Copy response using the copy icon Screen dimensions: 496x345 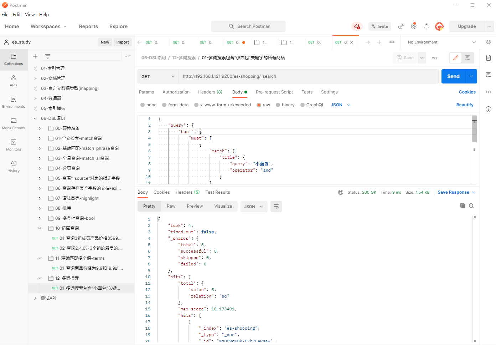click(463, 206)
